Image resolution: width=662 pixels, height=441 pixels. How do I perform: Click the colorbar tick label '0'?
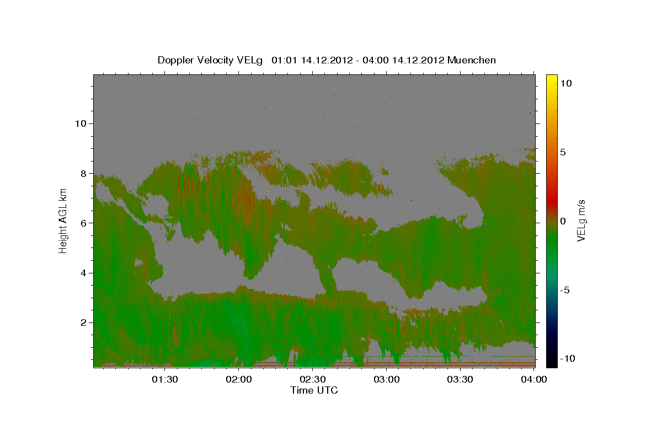pos(563,221)
